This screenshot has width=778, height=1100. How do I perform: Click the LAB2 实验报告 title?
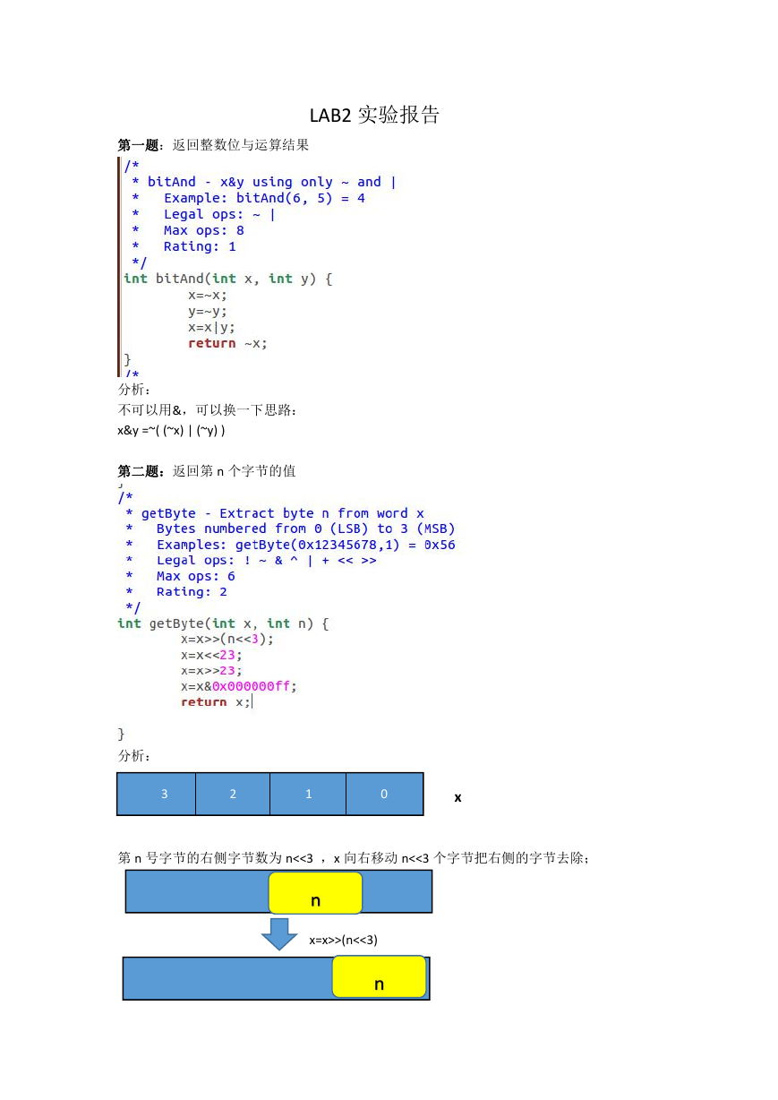pos(375,115)
